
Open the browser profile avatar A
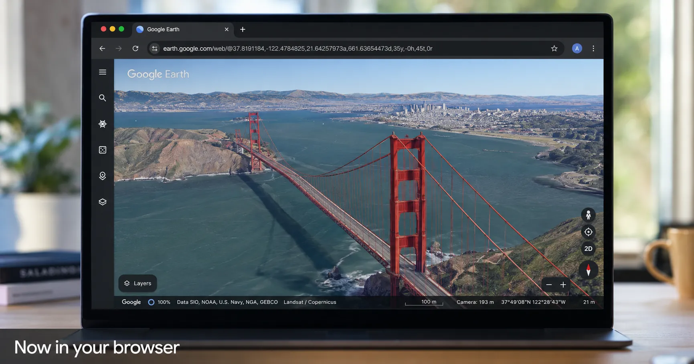(577, 48)
